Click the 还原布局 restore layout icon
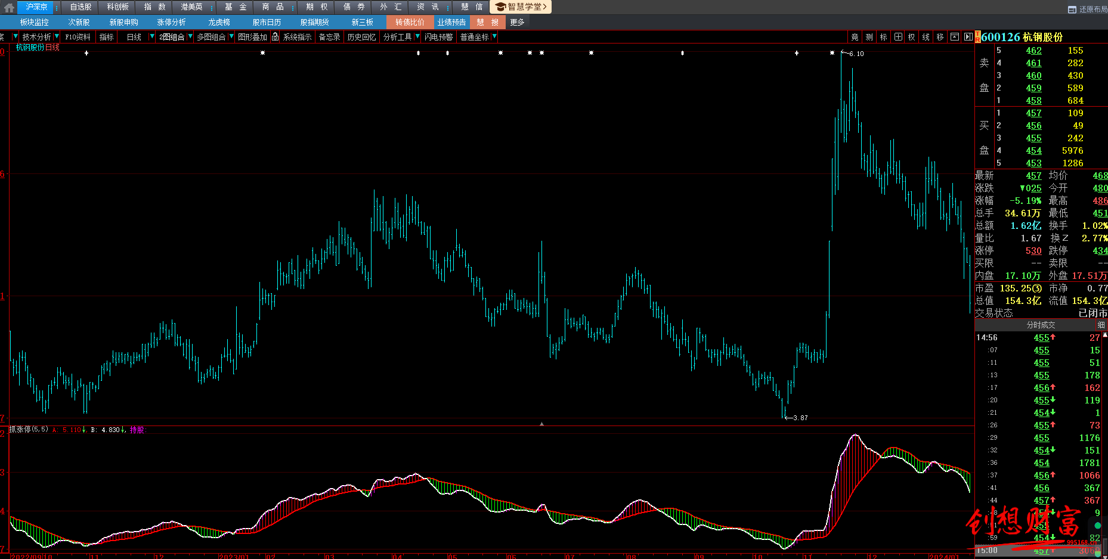Image resolution: width=1108 pixels, height=559 pixels. (1072, 9)
